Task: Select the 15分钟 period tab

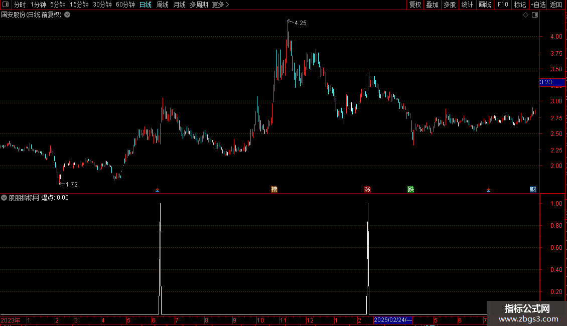Action: 79,5
